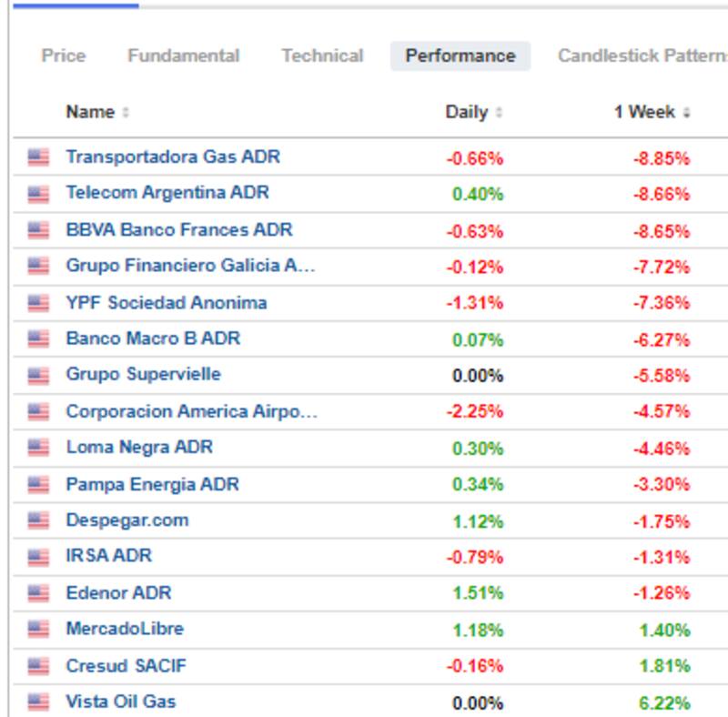The width and height of the screenshot is (728, 717).
Task: Sort by the Daily column arrows
Action: pos(499,113)
